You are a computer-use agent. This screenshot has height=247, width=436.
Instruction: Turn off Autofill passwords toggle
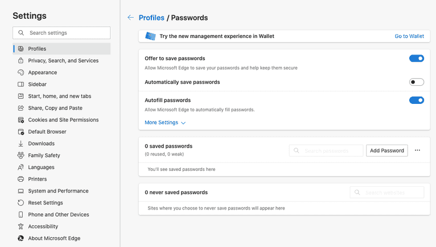tap(417, 101)
